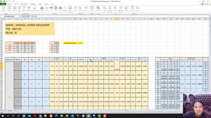Screen dimensions: 211x118
Task: Open Customize Quick Access Toolbar dropdown
Action: 13,1
